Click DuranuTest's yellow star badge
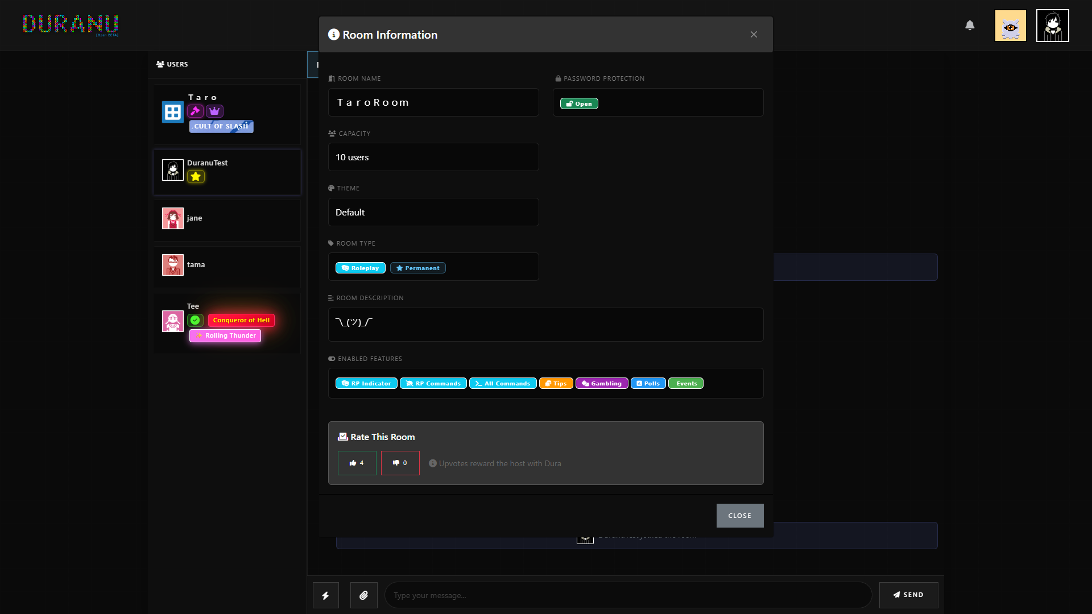Screen dimensions: 1092x614 (196, 177)
